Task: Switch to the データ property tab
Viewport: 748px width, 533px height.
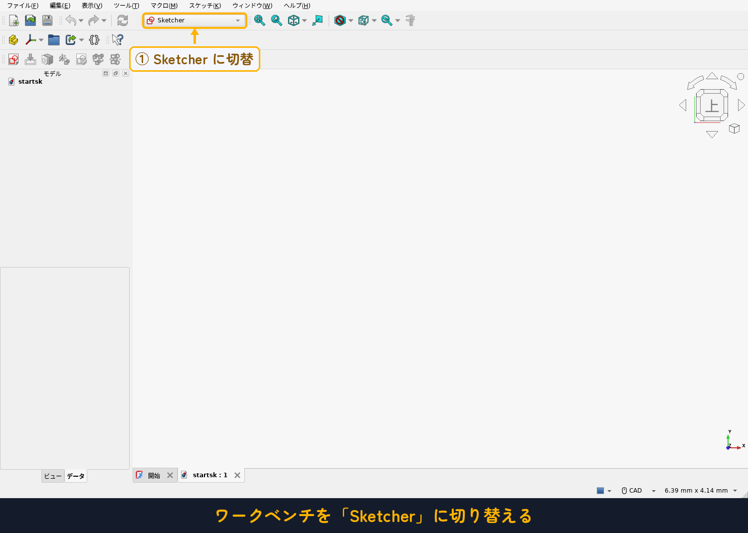Action: (x=76, y=476)
